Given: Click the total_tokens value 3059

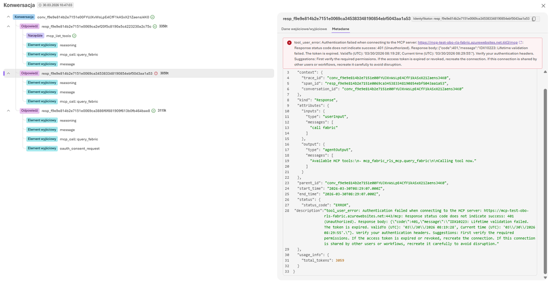Looking at the screenshot, I should 340,261.
